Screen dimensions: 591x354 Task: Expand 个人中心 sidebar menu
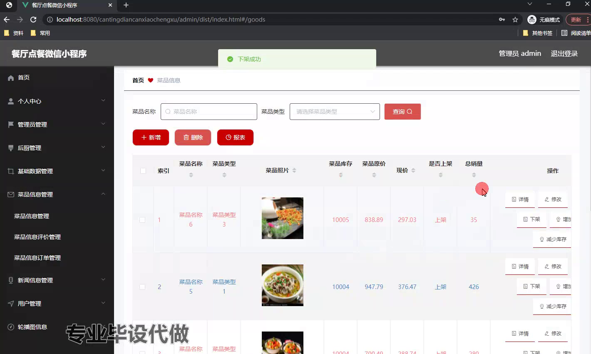[x=57, y=101]
